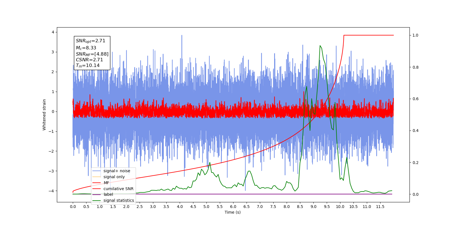Click the x-axis tick label 7.5
This screenshot has width=455, height=227.
273,207
